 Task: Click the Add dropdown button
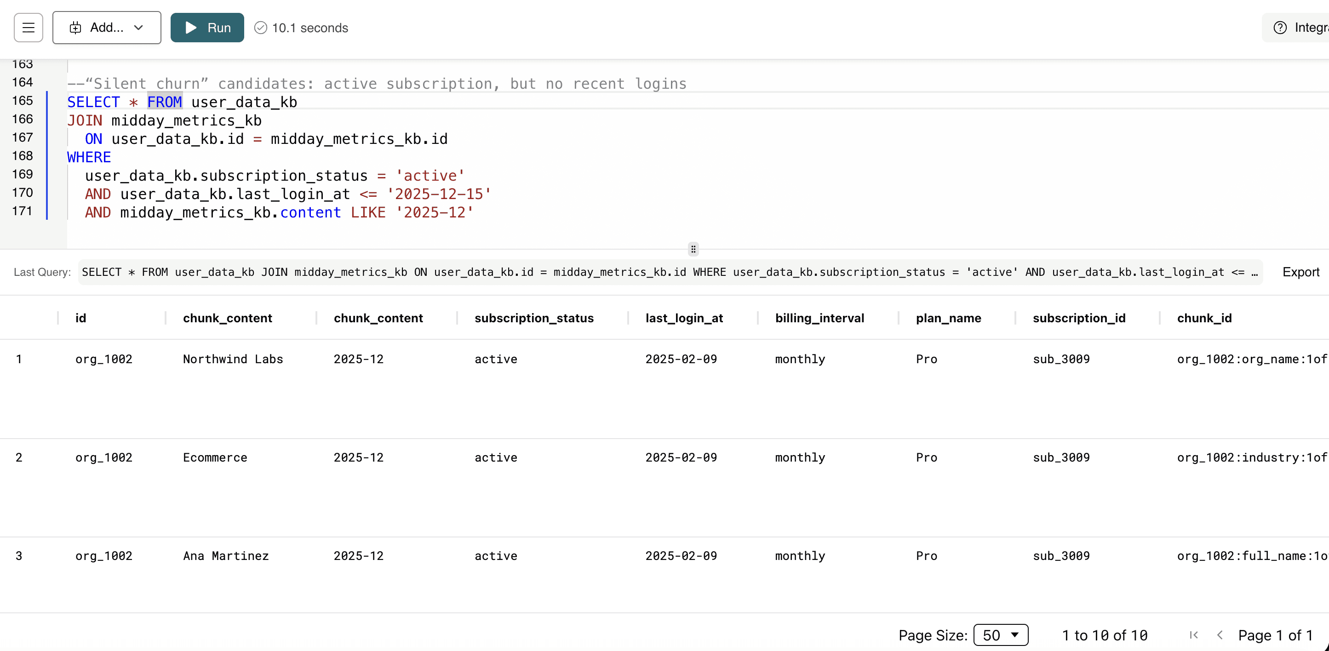tap(106, 27)
